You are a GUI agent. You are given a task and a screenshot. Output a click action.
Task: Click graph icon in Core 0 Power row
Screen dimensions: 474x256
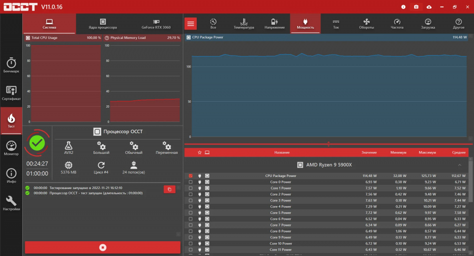click(x=207, y=182)
